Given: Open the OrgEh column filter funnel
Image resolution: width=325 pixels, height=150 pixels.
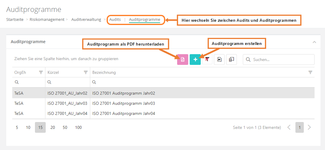Looking at the screenshot, I should pyautogui.click(x=41, y=72).
